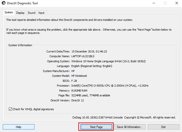Click the BIOS value F.28

point(74,81)
